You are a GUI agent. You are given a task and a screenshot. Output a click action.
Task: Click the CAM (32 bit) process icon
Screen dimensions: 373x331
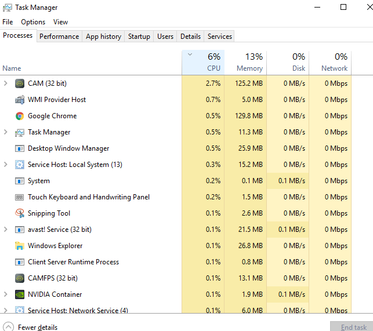click(x=20, y=83)
